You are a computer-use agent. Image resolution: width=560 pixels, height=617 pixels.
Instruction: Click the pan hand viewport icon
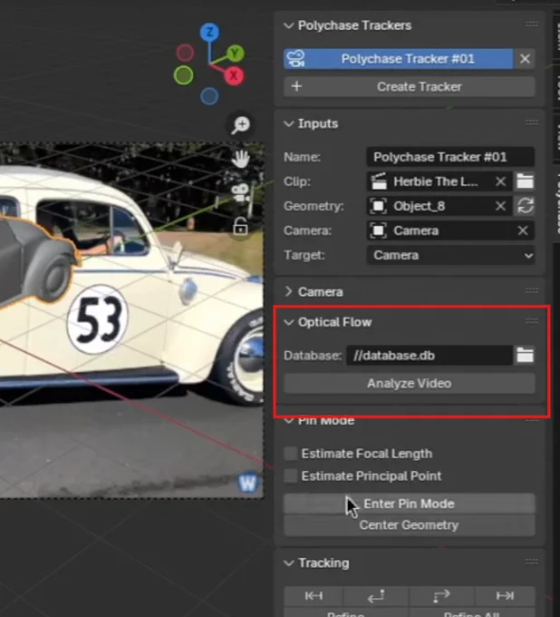[240, 159]
